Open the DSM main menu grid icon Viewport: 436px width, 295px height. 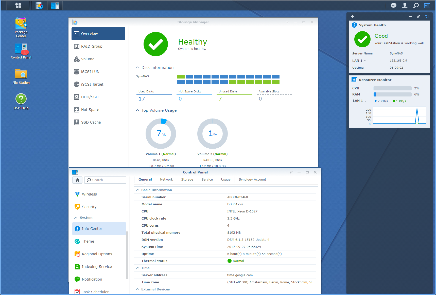pyautogui.click(x=18, y=5)
